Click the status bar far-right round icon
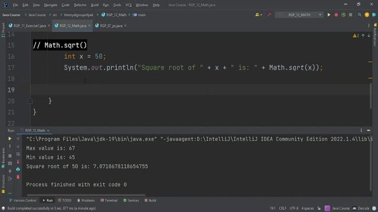 pos(374,208)
